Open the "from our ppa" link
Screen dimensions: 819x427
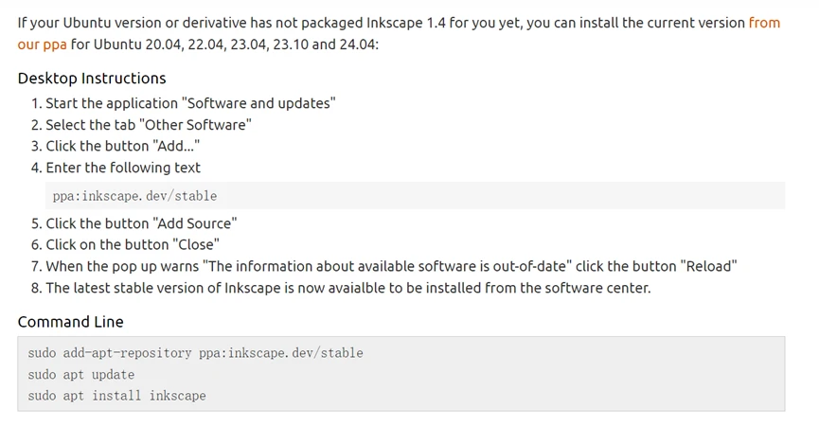point(763,23)
